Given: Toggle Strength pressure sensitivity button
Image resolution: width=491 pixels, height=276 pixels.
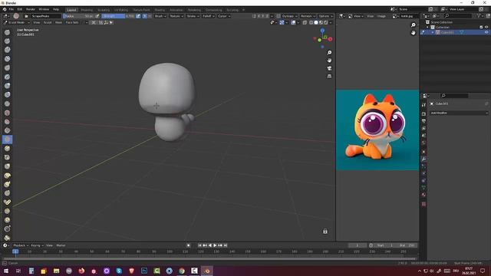Looking at the screenshot, I should (138, 16).
